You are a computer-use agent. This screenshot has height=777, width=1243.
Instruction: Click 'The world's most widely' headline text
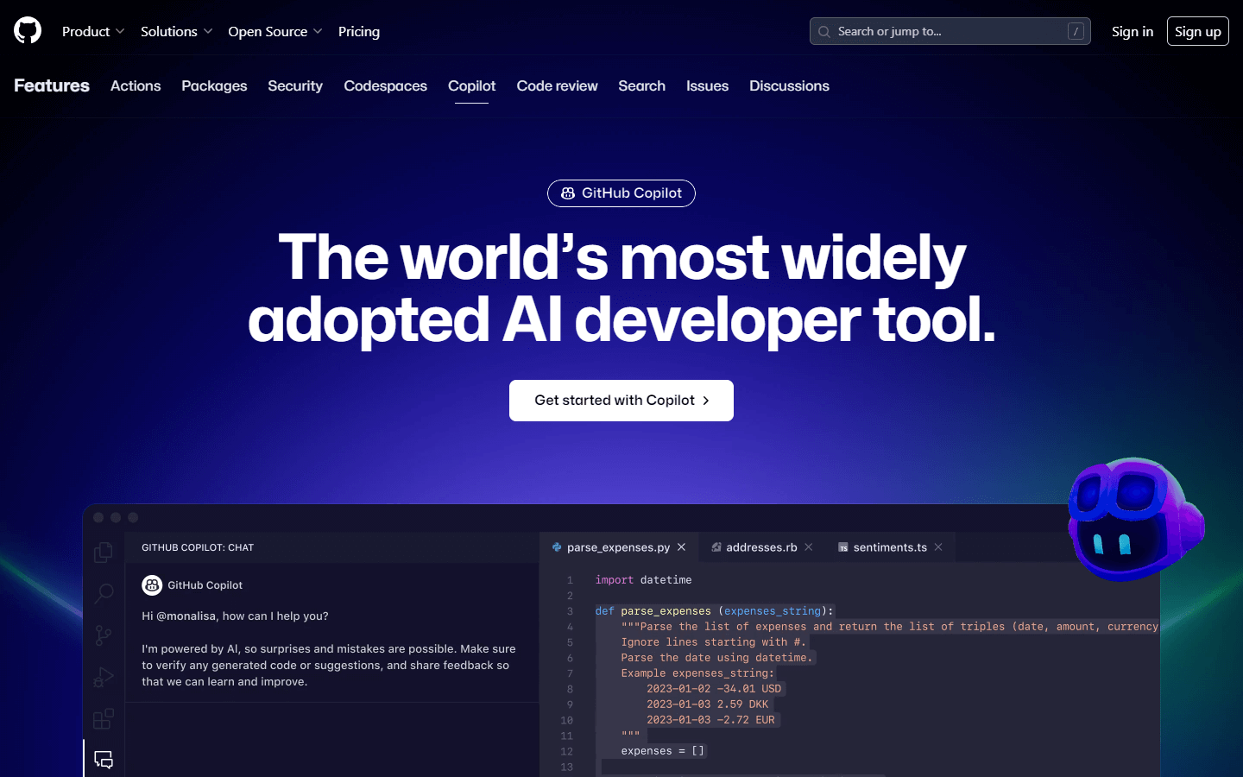pyautogui.click(x=621, y=257)
